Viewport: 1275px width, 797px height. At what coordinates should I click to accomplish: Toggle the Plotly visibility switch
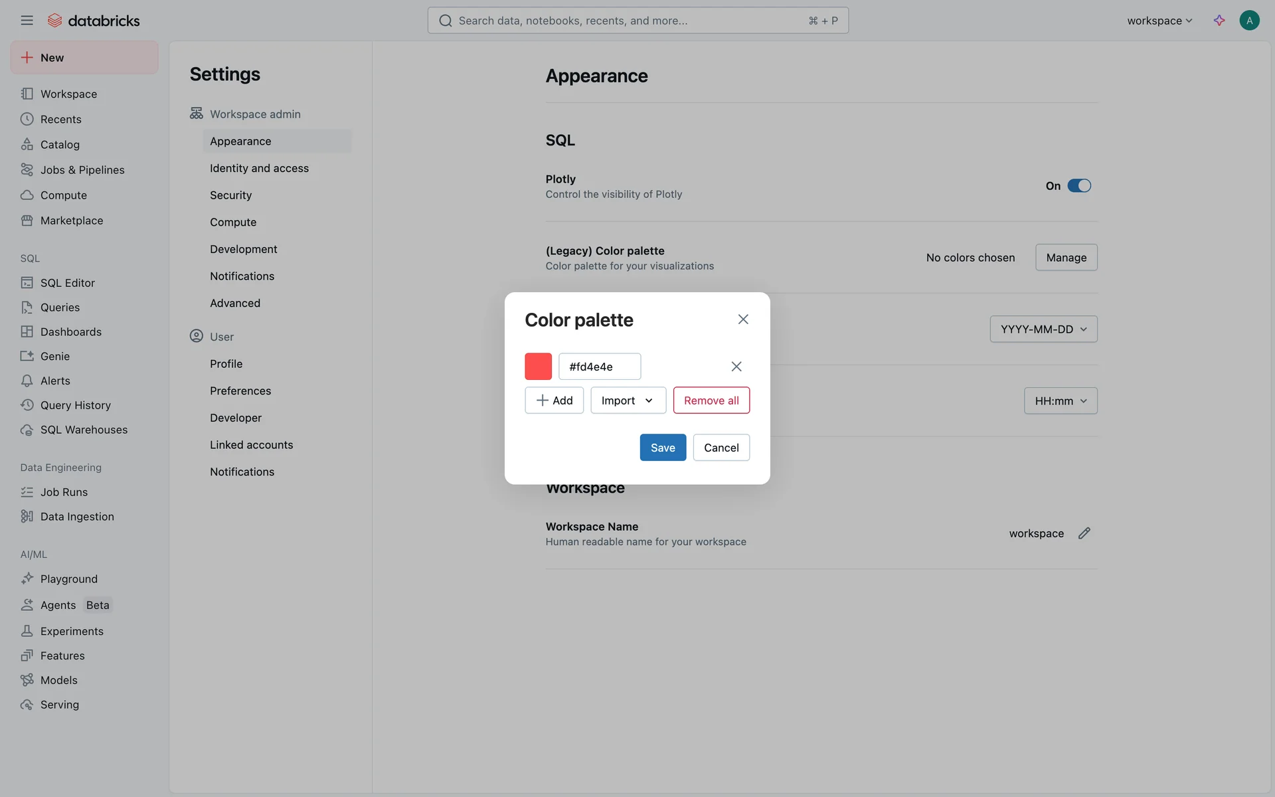(1078, 186)
